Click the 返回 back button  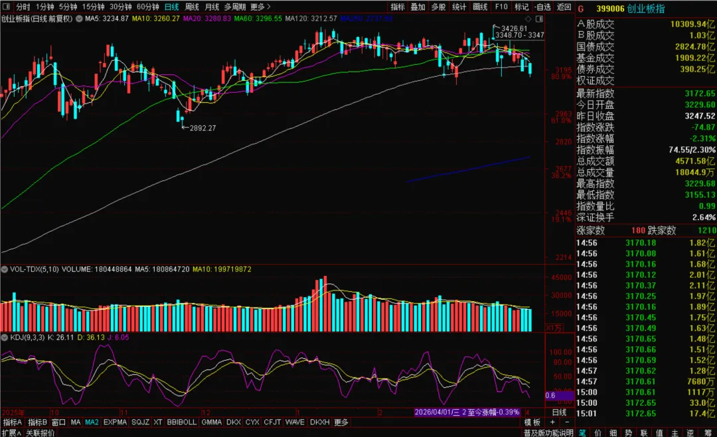pyautogui.click(x=564, y=7)
